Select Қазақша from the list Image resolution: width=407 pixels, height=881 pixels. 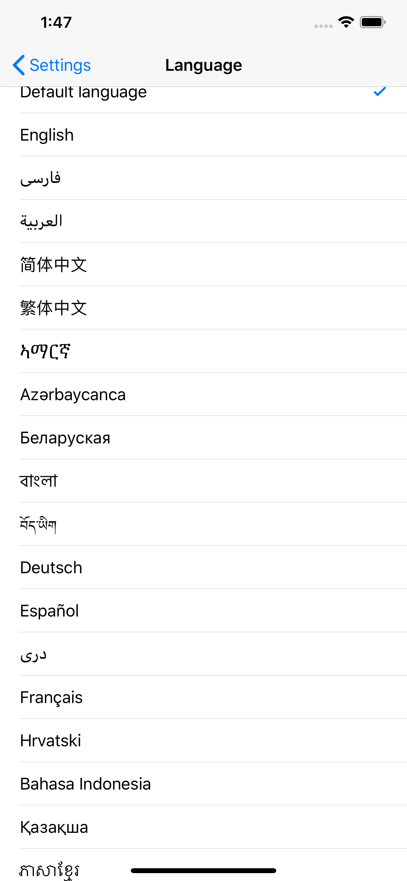[x=54, y=827]
